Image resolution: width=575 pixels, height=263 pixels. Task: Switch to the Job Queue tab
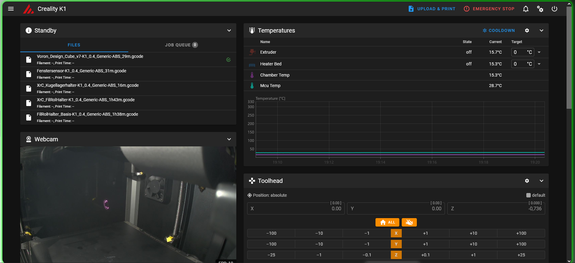181,45
